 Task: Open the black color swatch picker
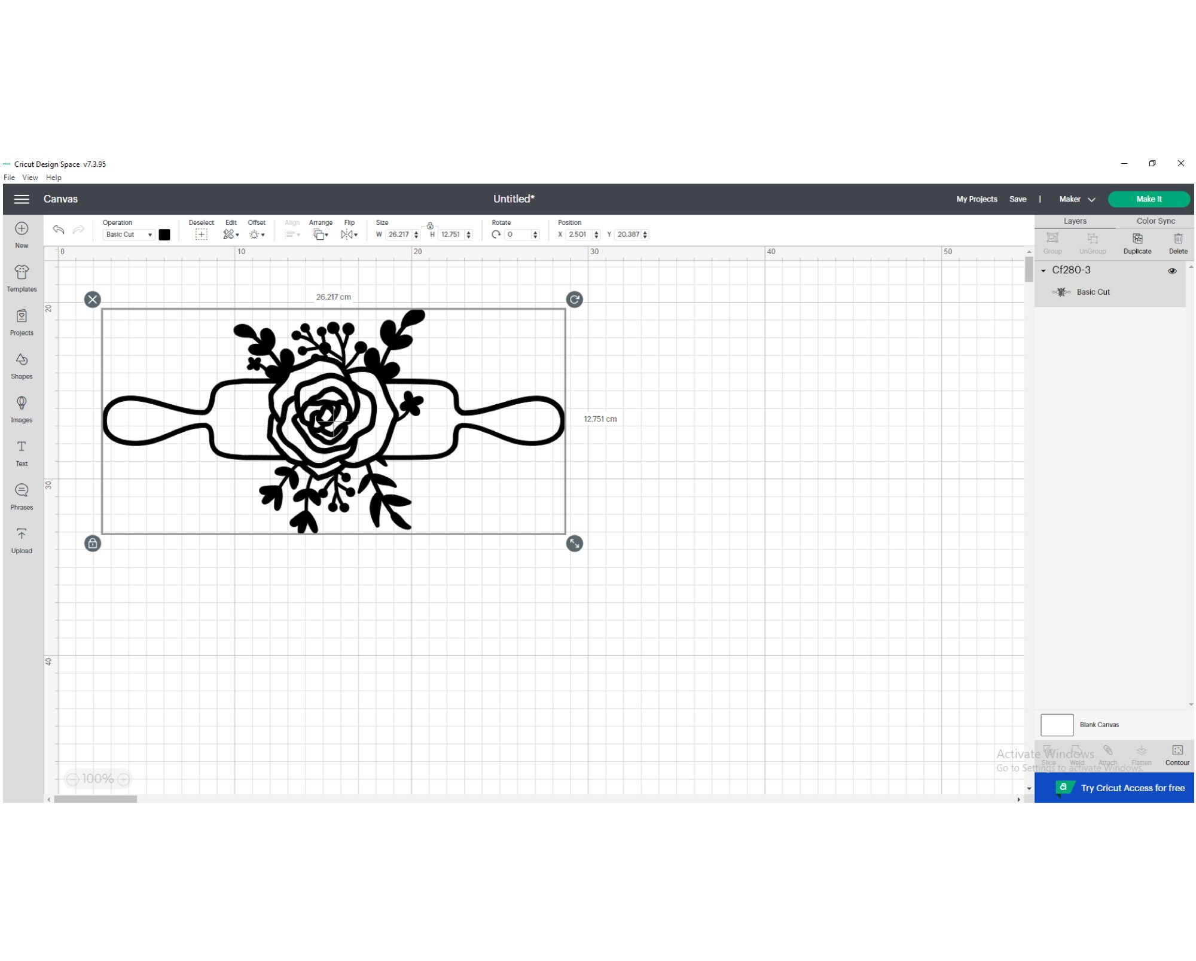pos(164,234)
